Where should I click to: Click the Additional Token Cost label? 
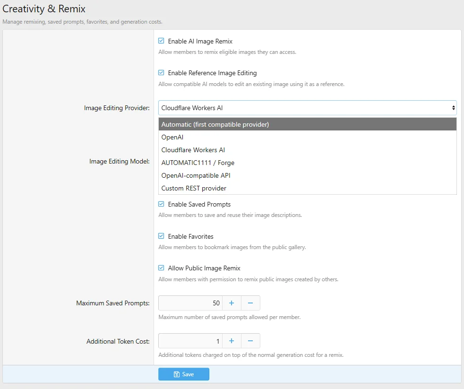point(118,341)
